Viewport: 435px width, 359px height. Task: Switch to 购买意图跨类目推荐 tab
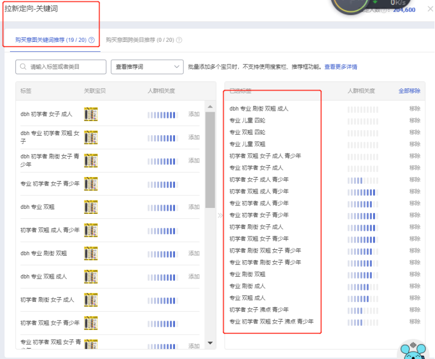140,40
